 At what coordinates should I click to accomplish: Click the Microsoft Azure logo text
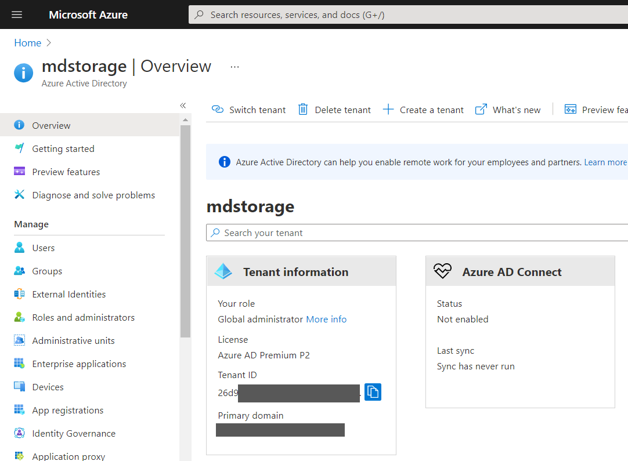[x=88, y=15]
